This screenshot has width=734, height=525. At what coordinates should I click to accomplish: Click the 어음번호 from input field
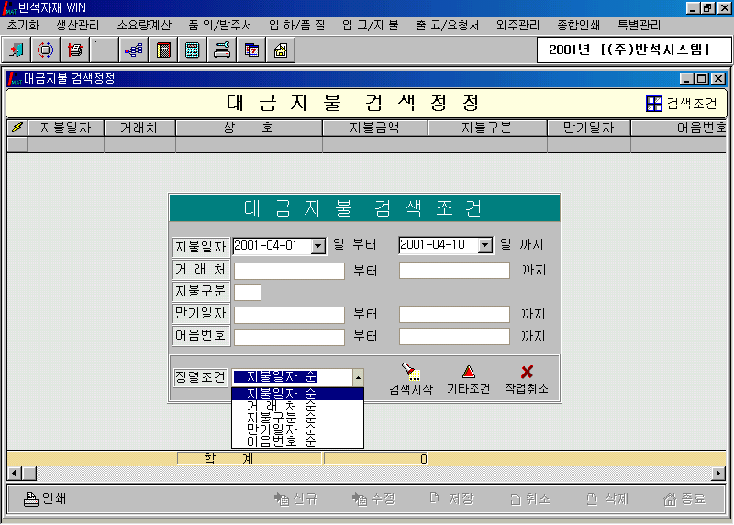(x=289, y=337)
